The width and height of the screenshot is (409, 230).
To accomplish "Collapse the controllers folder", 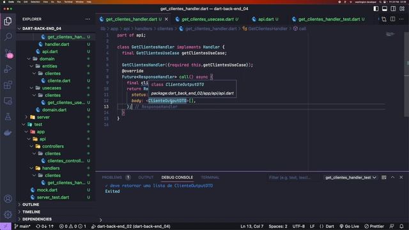I will [52, 146].
